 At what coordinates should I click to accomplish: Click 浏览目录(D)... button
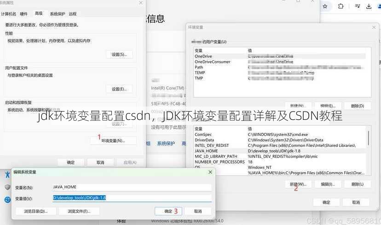[x=36, y=211]
